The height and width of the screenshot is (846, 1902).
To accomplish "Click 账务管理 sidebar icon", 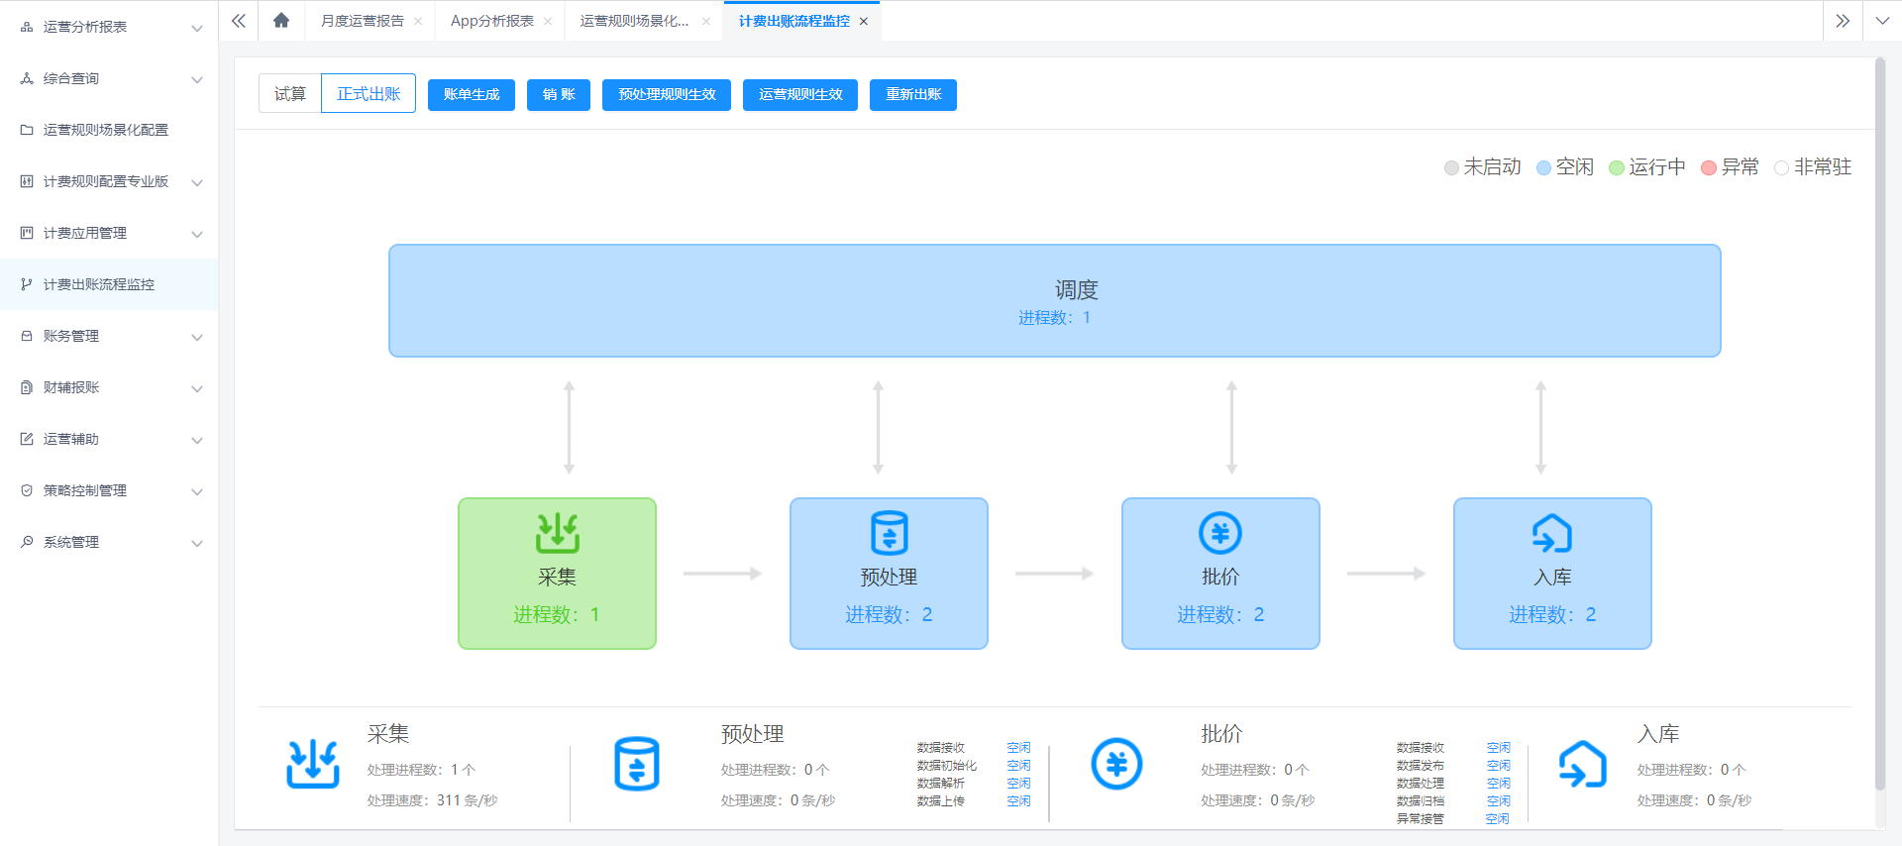I will (x=27, y=336).
